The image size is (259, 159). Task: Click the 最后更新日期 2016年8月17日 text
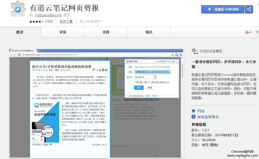point(215,135)
